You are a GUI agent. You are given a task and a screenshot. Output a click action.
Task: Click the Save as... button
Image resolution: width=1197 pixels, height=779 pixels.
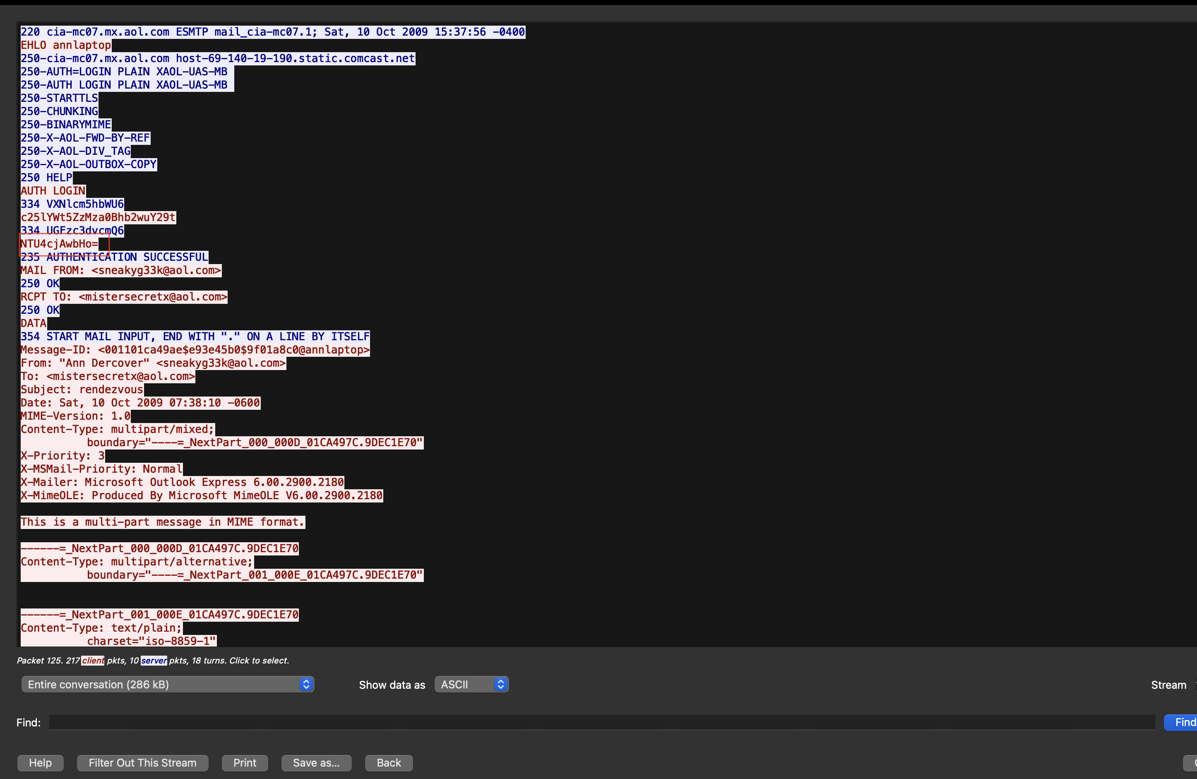[316, 763]
